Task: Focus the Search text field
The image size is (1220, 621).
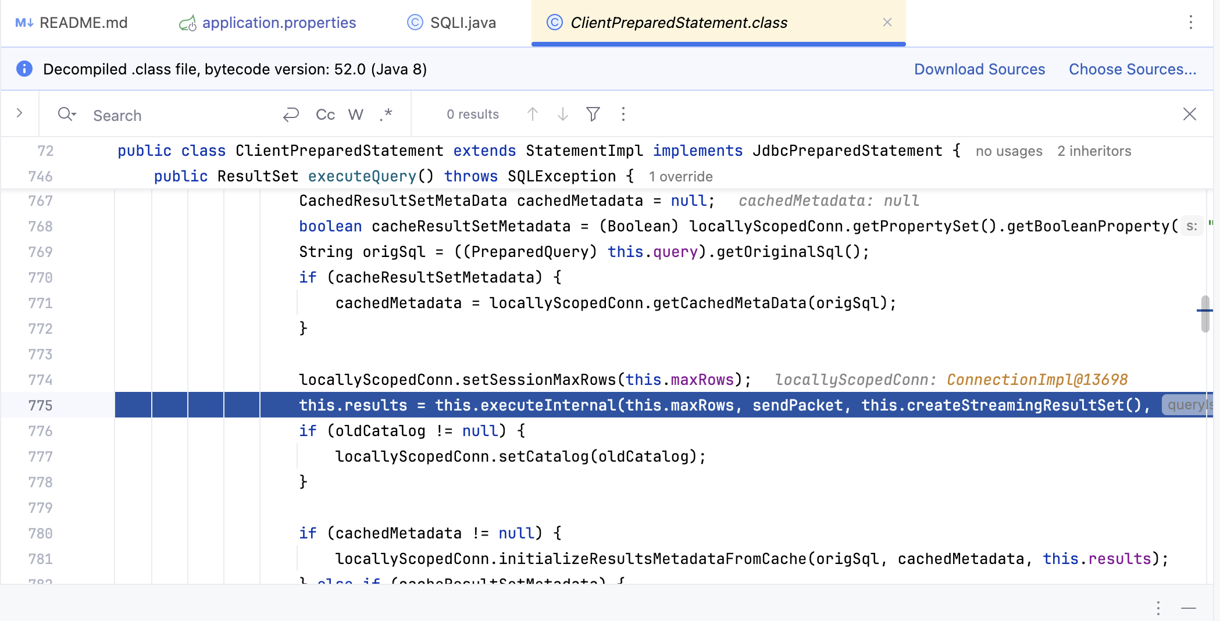Action: pos(180,115)
